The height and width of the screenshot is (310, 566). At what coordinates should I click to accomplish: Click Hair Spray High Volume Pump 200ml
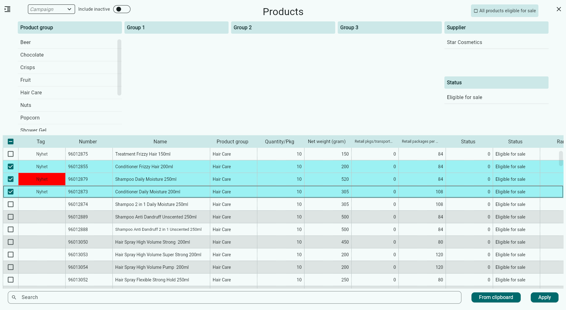click(152, 267)
